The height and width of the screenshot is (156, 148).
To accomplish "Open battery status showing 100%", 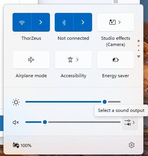I will (22, 145).
